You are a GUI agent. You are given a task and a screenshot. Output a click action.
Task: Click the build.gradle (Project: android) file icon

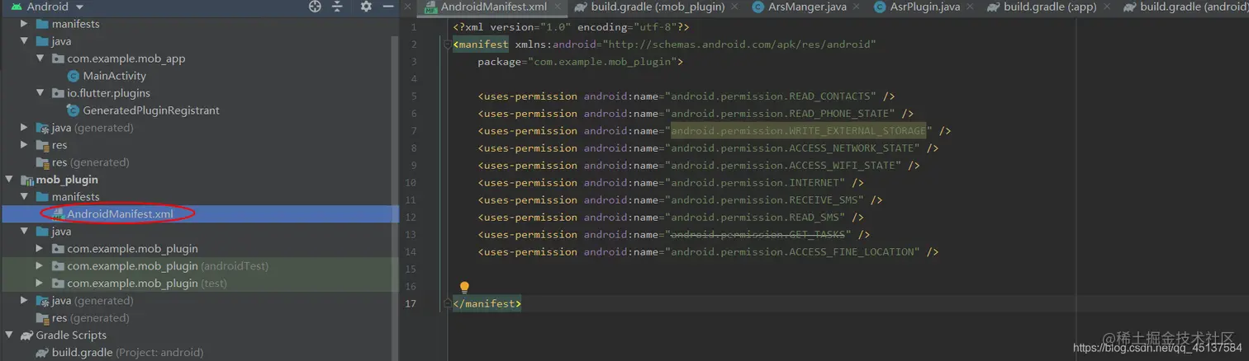pyautogui.click(x=43, y=353)
